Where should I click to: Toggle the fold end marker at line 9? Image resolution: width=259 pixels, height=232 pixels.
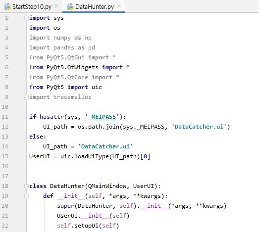tap(26, 97)
